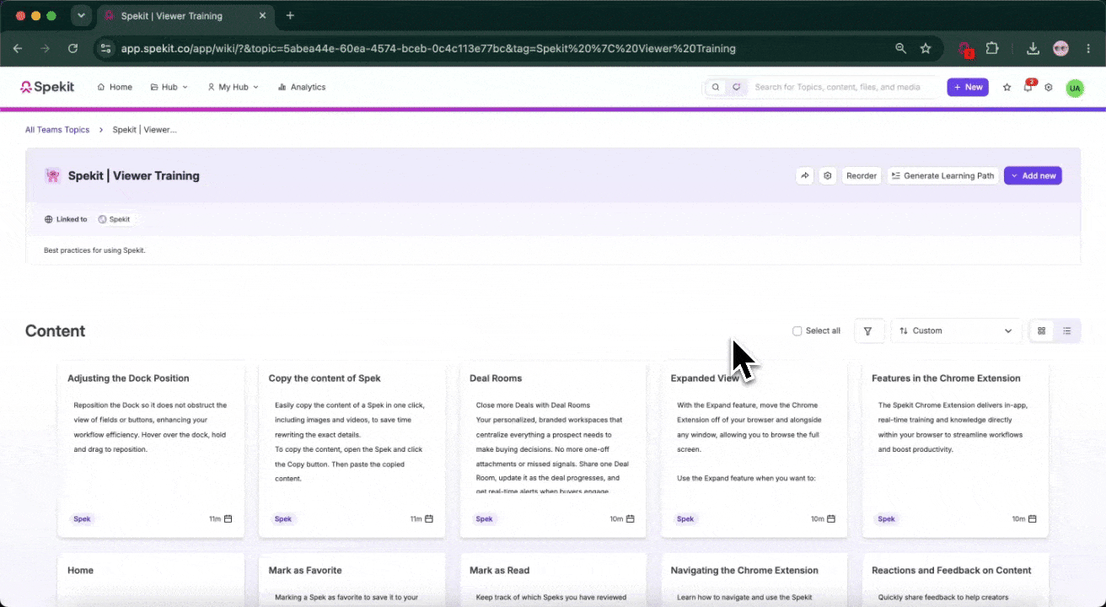Click the Reorder button
Image resolution: width=1106 pixels, height=607 pixels.
click(x=862, y=175)
